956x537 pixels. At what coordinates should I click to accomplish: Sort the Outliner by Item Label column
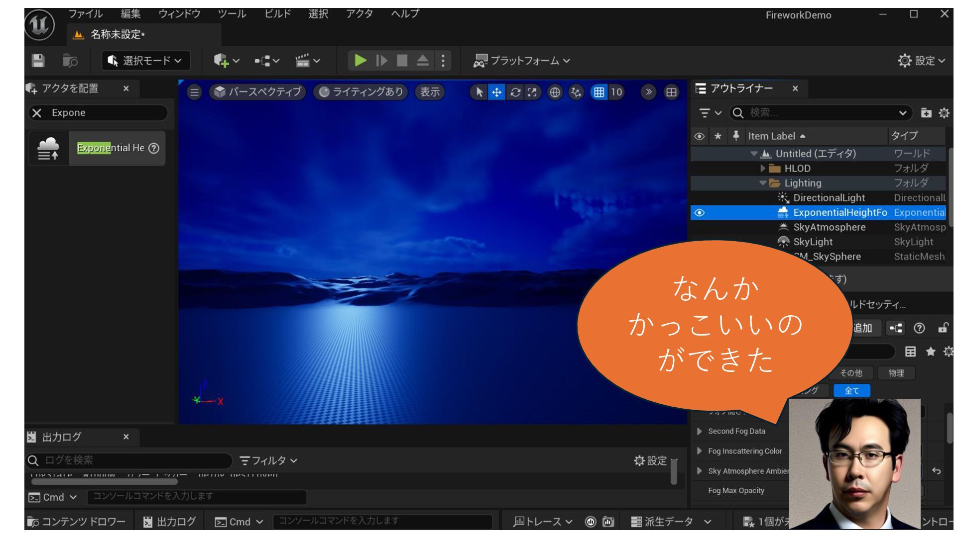[777, 136]
